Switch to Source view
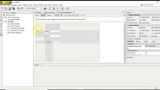The width and height of the screenshot is (160, 90). pos(37,15)
